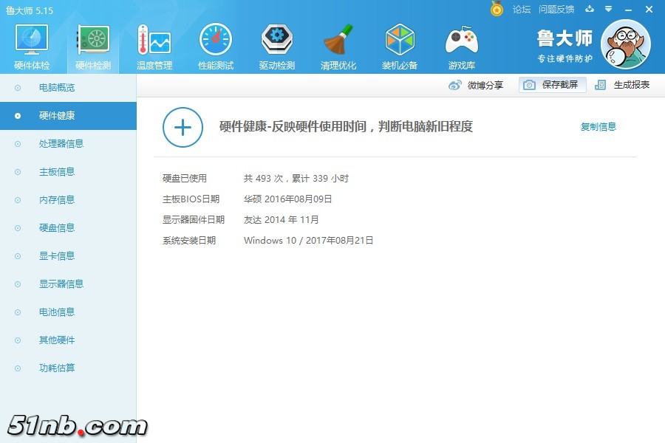665x443 pixels.
Task: Share via 微博分享
Action: [x=477, y=85]
